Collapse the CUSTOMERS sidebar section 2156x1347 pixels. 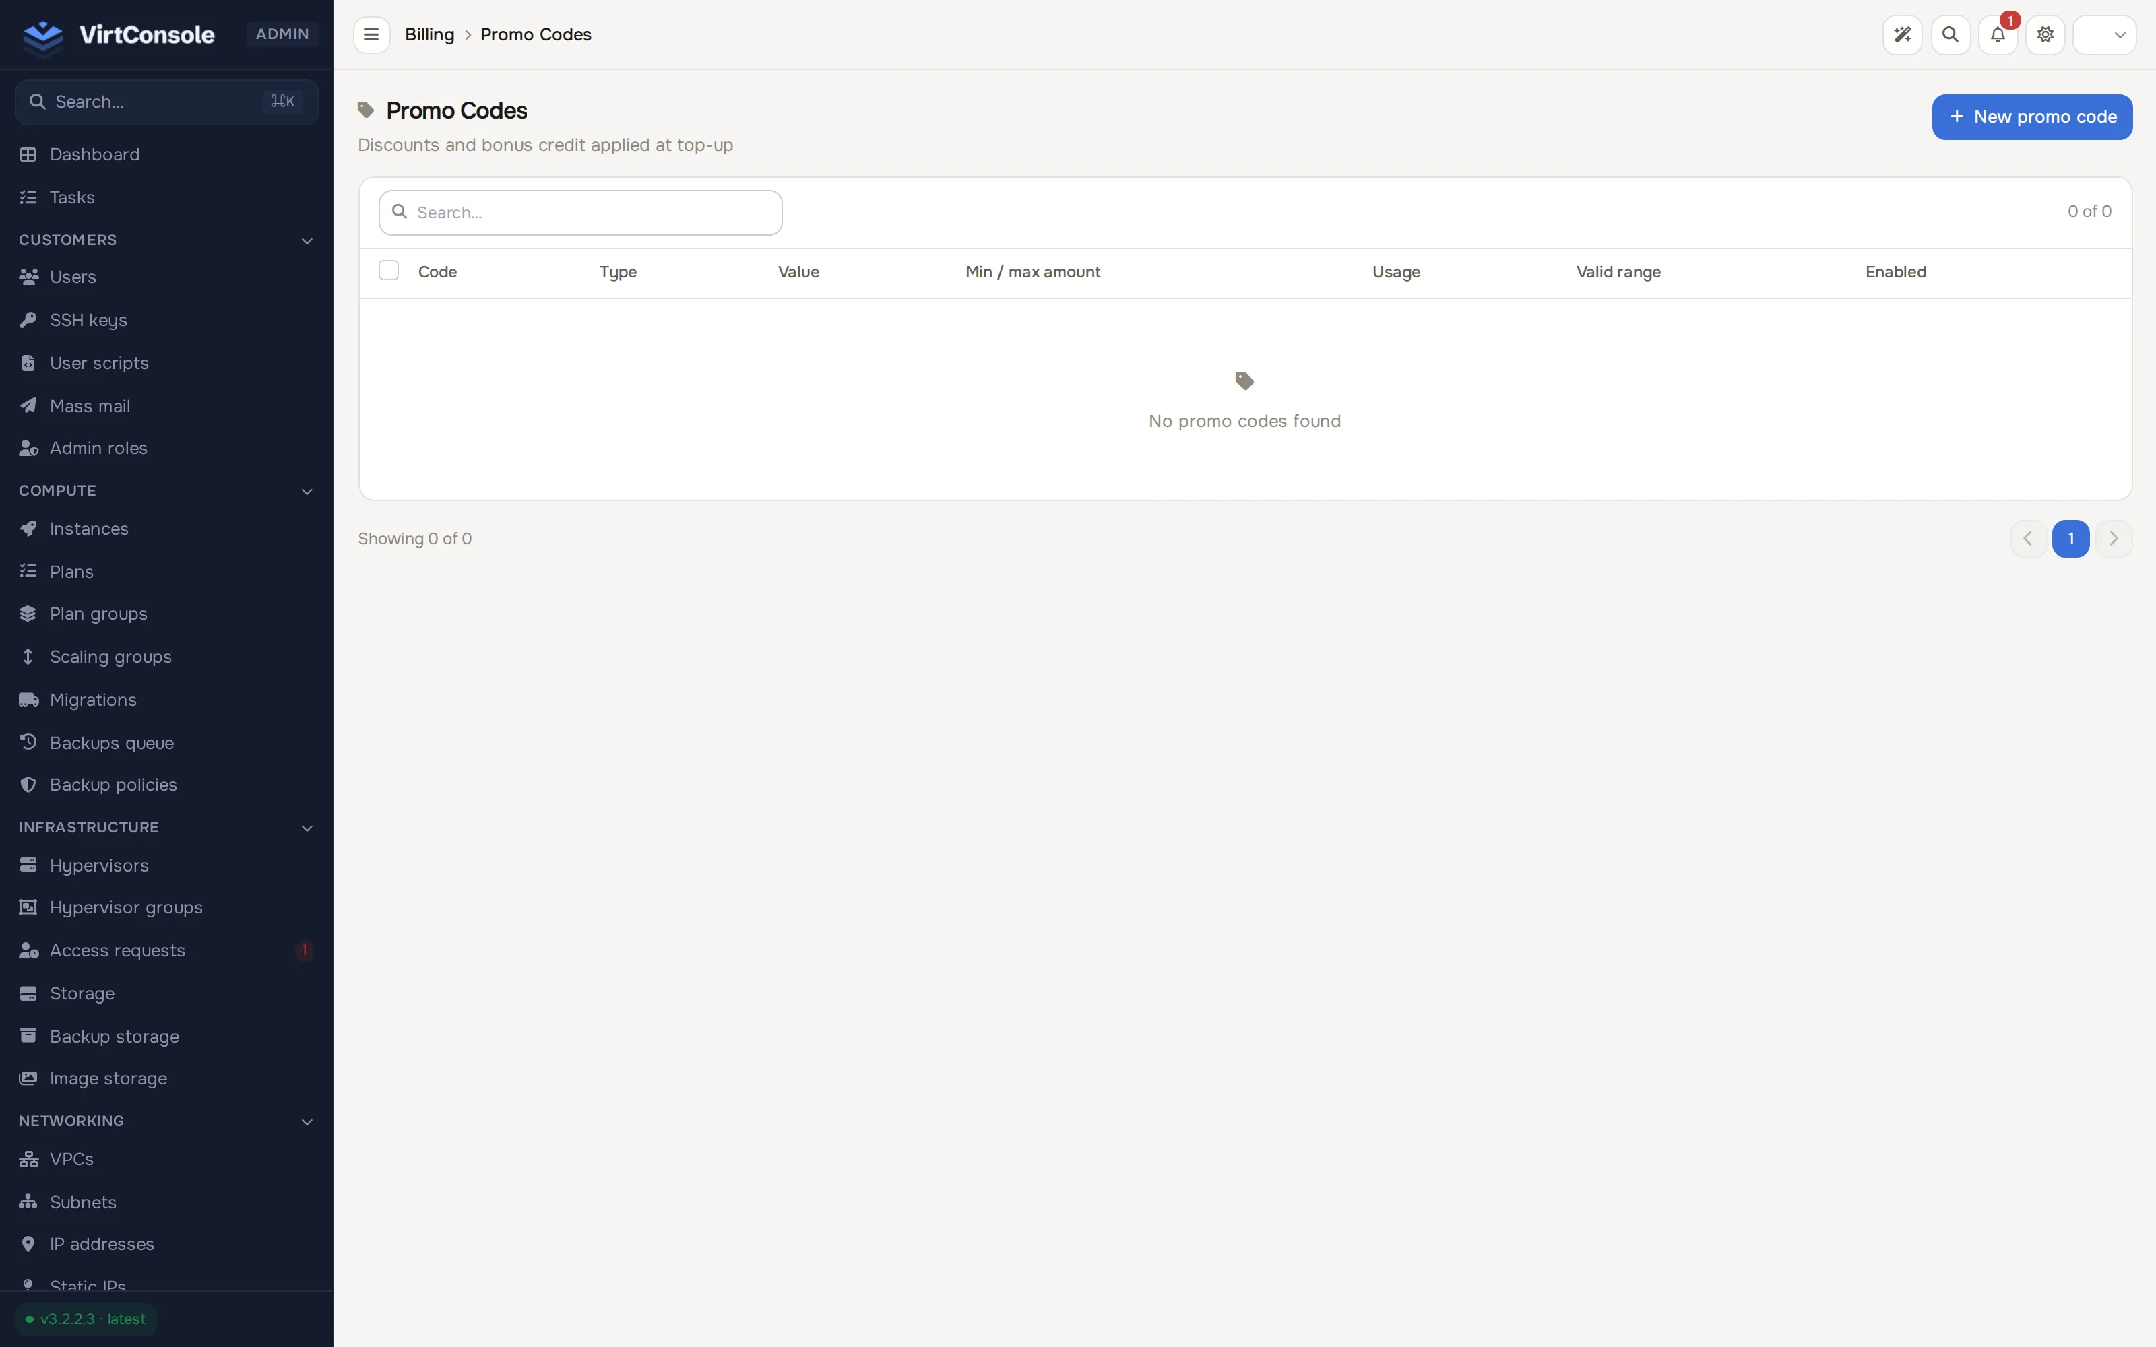307,240
